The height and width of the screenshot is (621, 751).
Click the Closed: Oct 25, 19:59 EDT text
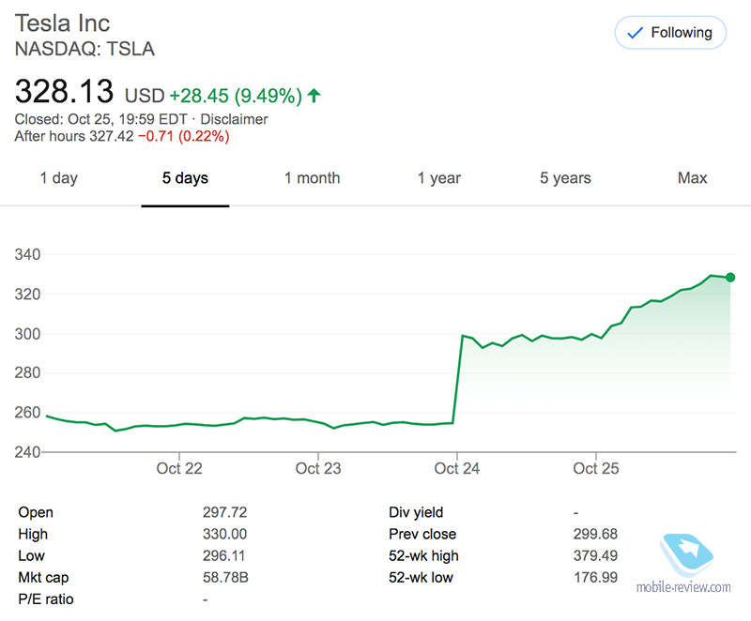101,119
